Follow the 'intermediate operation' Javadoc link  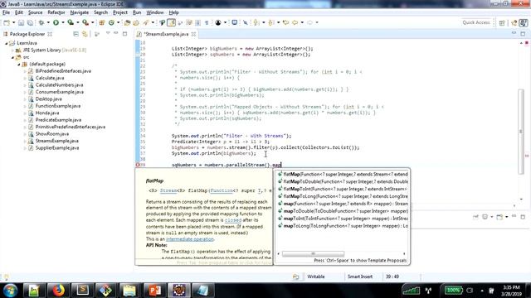190,239
